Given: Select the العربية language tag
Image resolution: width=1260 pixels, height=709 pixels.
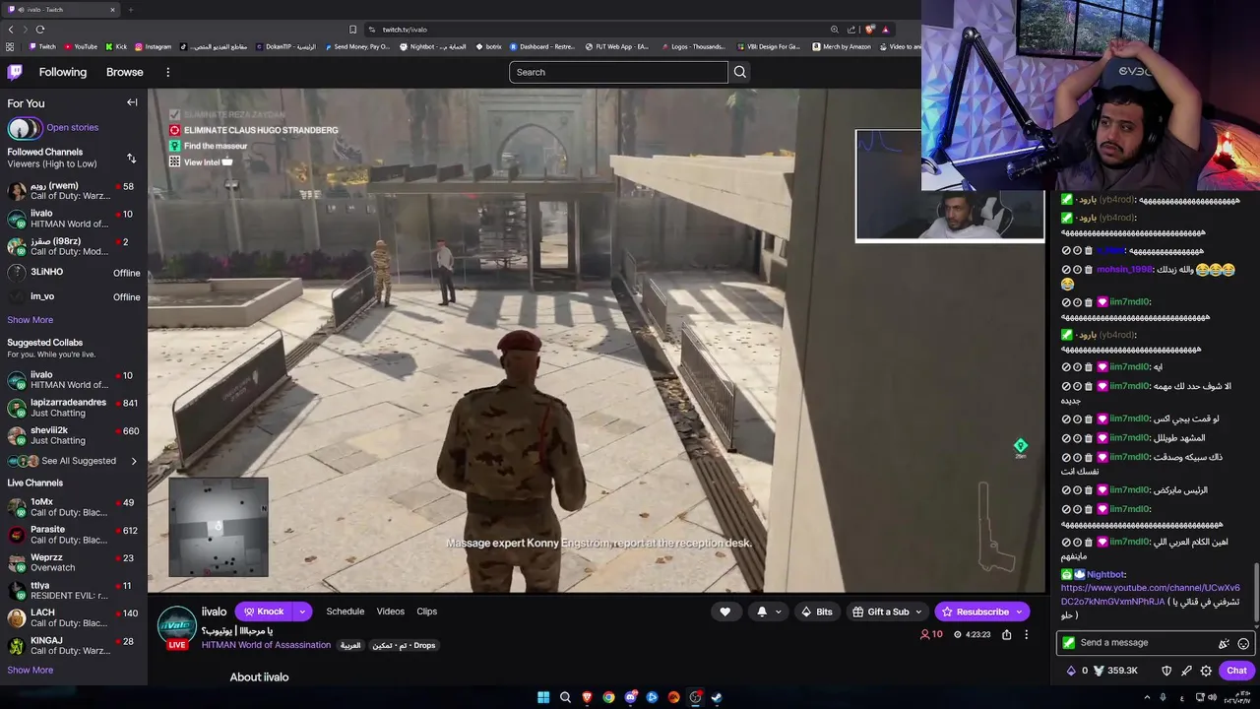Looking at the screenshot, I should pos(350,645).
